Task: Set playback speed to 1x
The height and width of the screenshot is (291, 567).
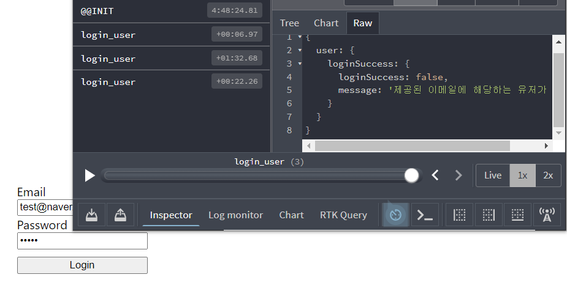Action: pyautogui.click(x=522, y=175)
